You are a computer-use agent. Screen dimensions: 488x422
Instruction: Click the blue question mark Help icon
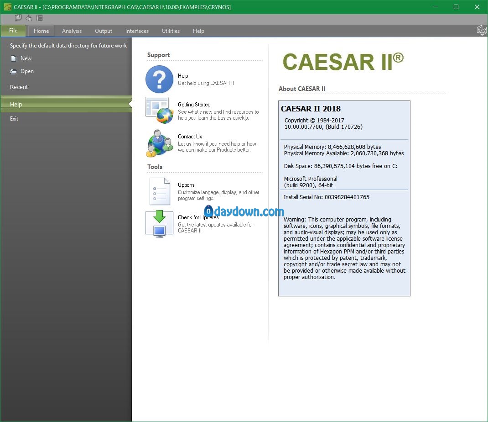tap(159, 79)
